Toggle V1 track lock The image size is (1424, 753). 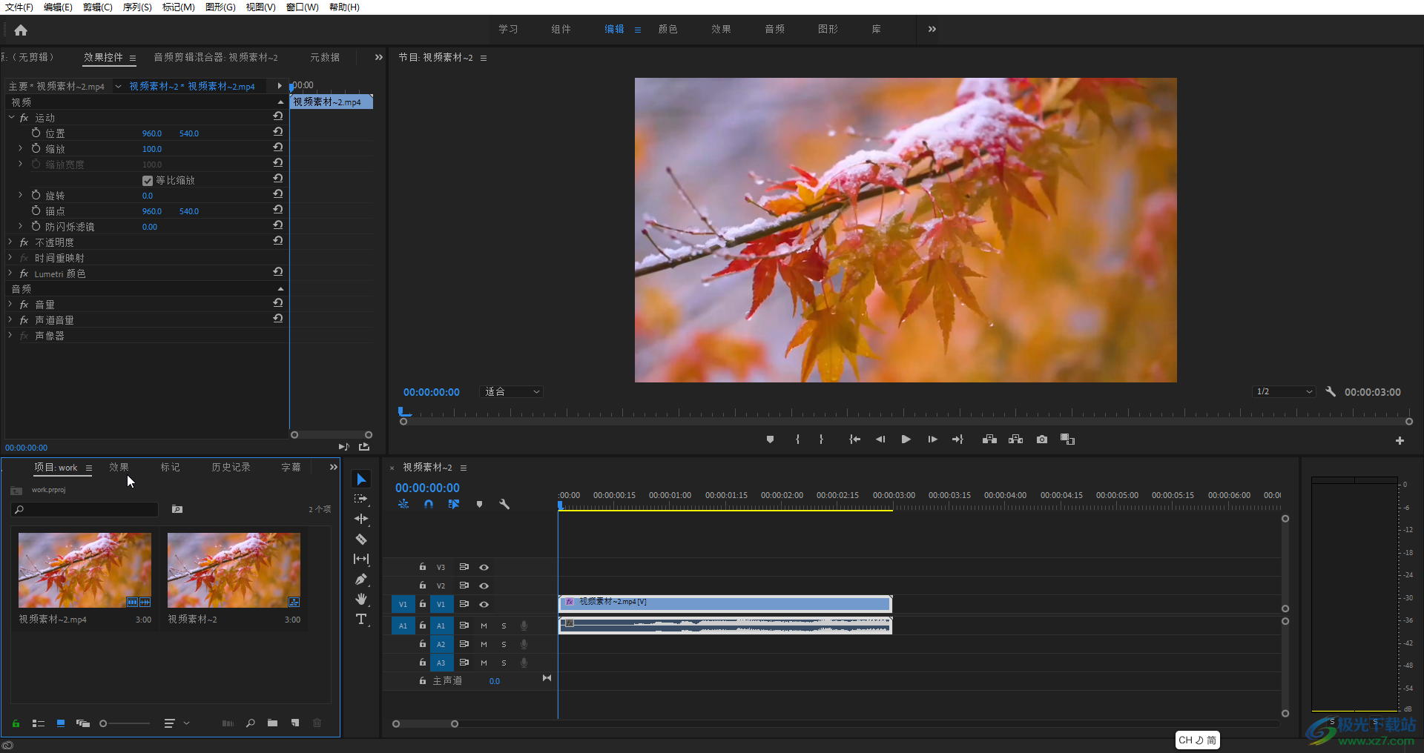pos(422,604)
